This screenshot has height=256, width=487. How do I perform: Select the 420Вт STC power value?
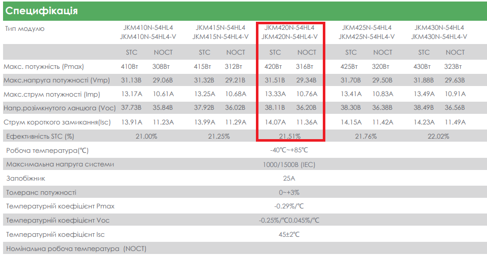(x=273, y=66)
